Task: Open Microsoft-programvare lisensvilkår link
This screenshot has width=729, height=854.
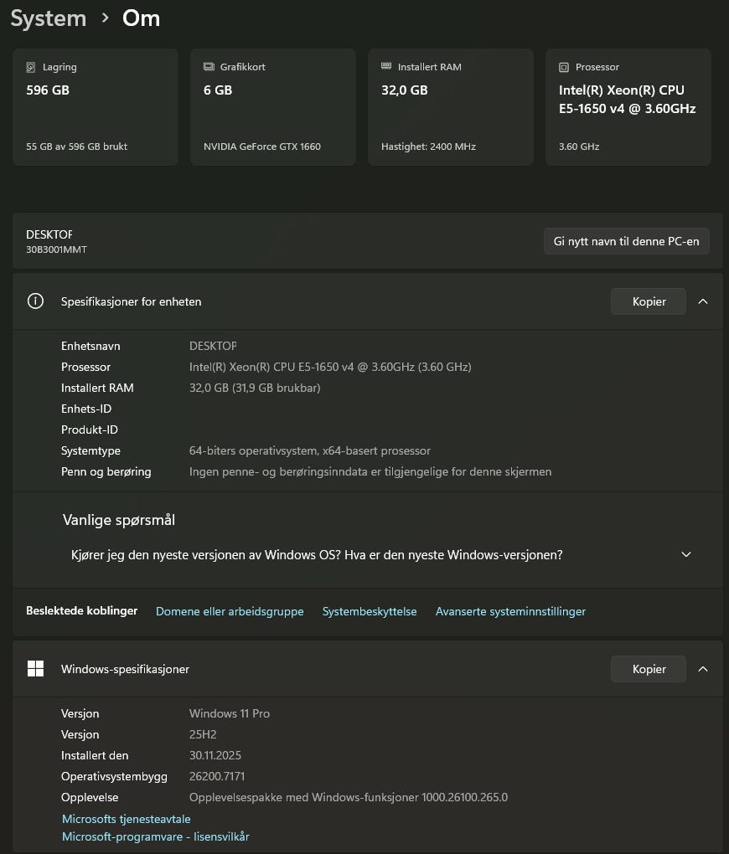Action: [x=156, y=836]
